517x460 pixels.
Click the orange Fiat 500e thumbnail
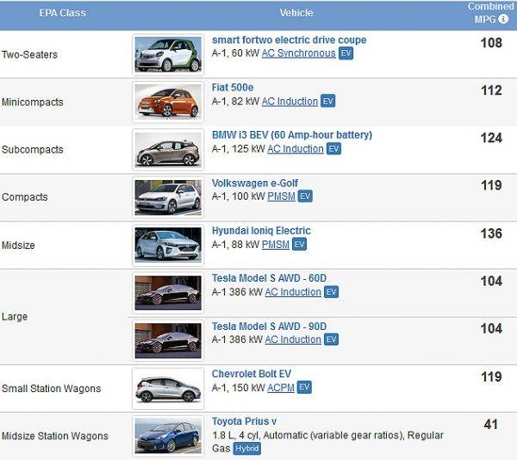(x=168, y=103)
